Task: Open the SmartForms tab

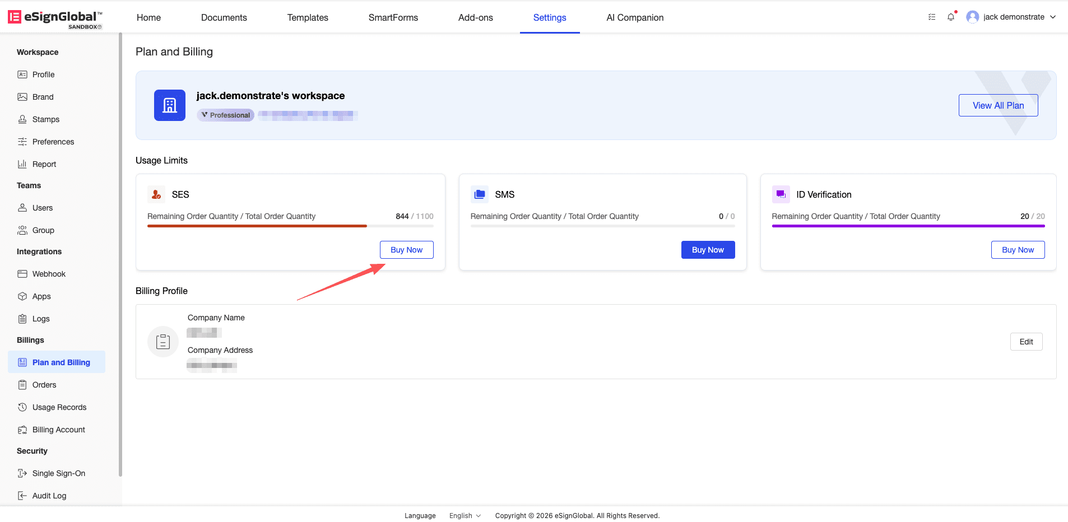Action: pos(393,17)
